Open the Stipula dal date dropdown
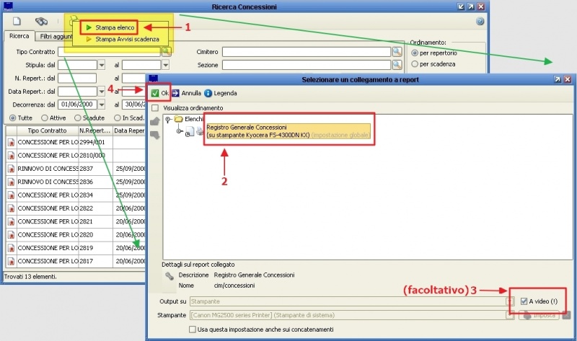The width and height of the screenshot is (577, 341). 102,65
